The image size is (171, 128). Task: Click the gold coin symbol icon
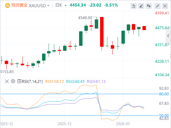[x=8, y=5]
